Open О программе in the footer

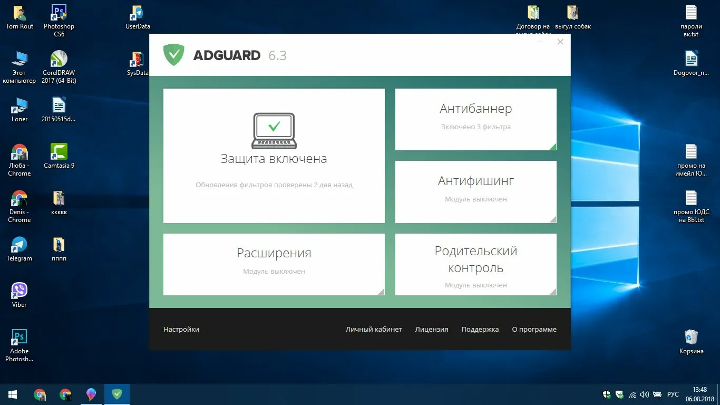click(x=534, y=329)
